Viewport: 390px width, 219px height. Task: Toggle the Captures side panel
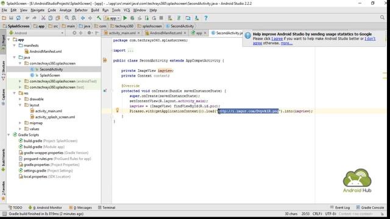(3, 97)
